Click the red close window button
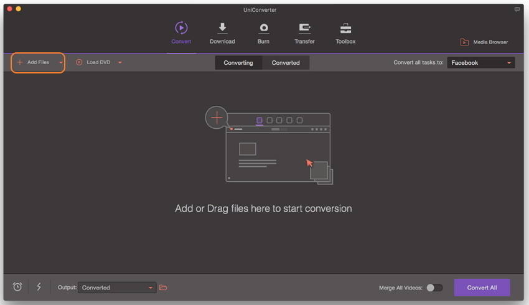Screen dimensions: 529x305 pos(9,9)
